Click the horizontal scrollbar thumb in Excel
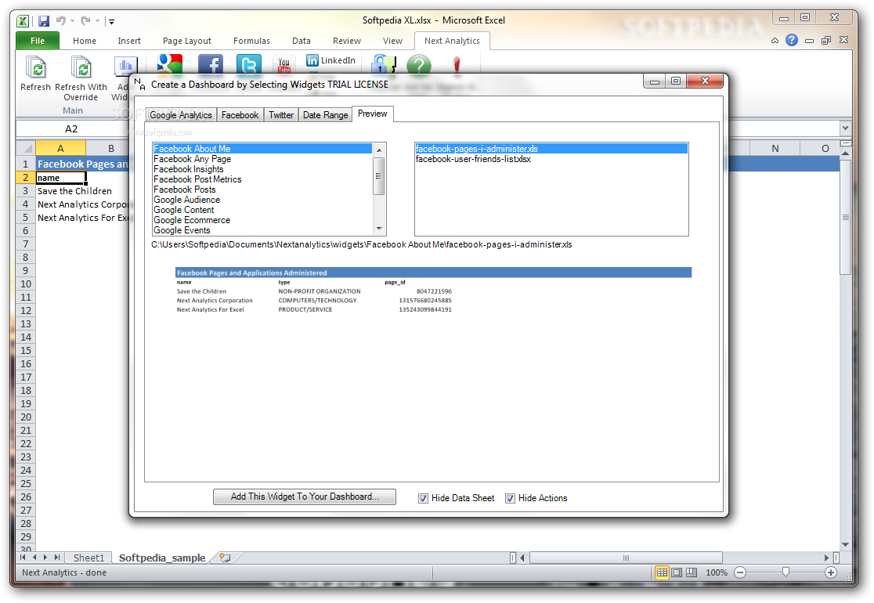The image size is (874, 603). tap(626, 558)
